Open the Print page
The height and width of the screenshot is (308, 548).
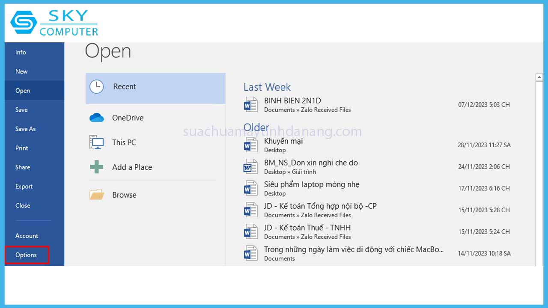coord(34,148)
